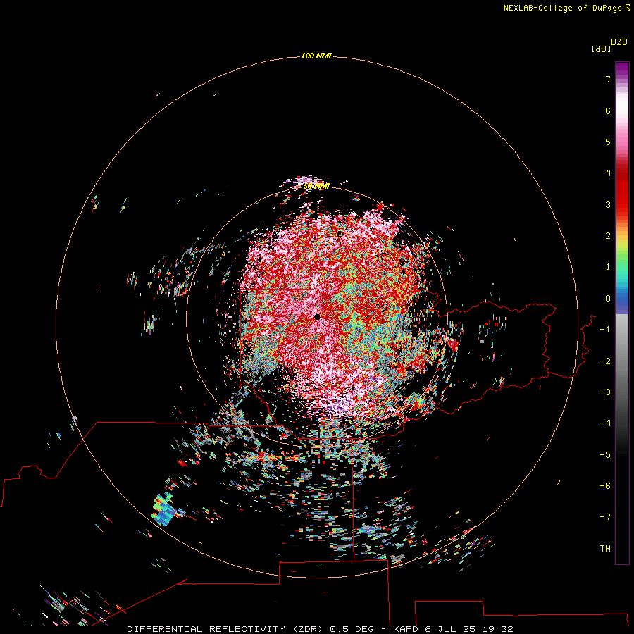Click the legend value -7
634x634 pixels.
pyautogui.click(x=605, y=517)
